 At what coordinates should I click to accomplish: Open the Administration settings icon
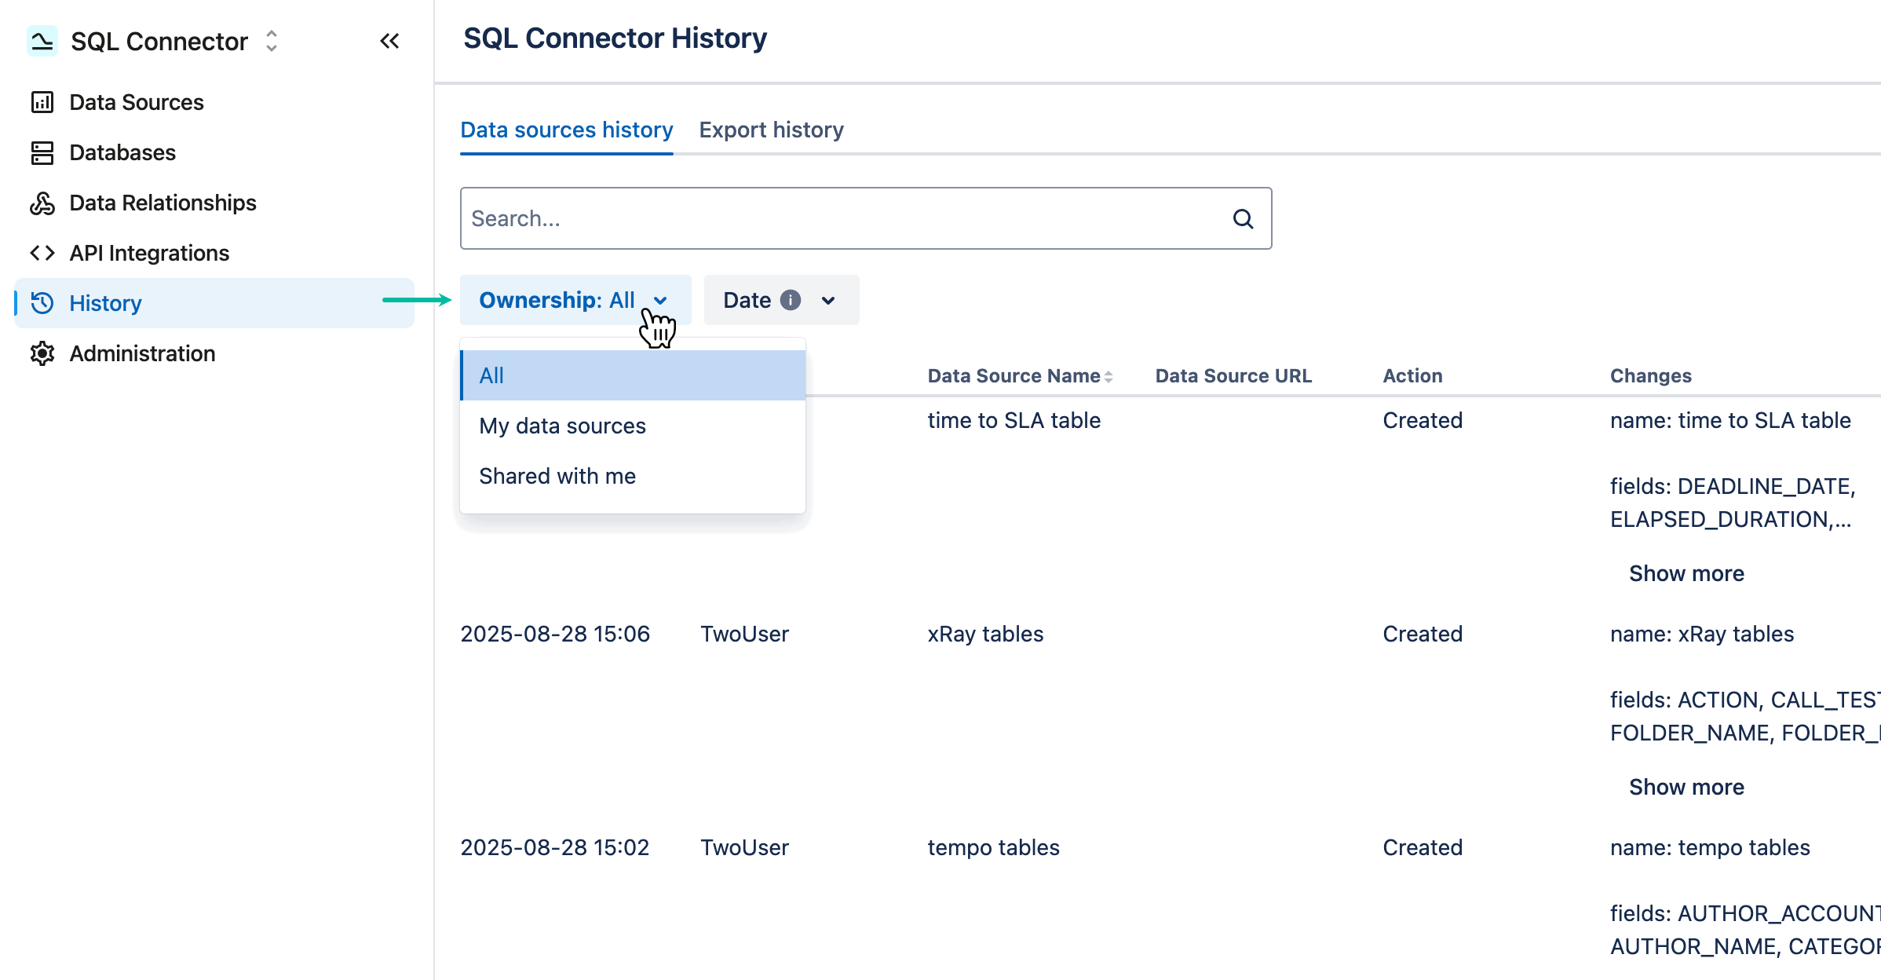42,353
